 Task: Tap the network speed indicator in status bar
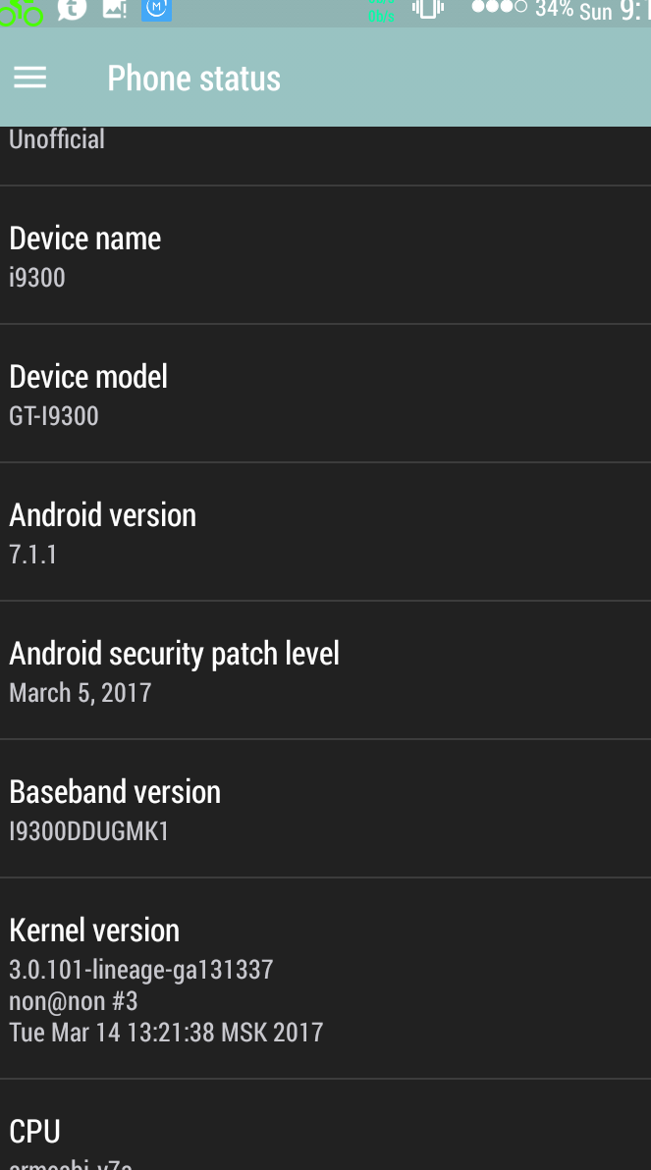coord(381,11)
